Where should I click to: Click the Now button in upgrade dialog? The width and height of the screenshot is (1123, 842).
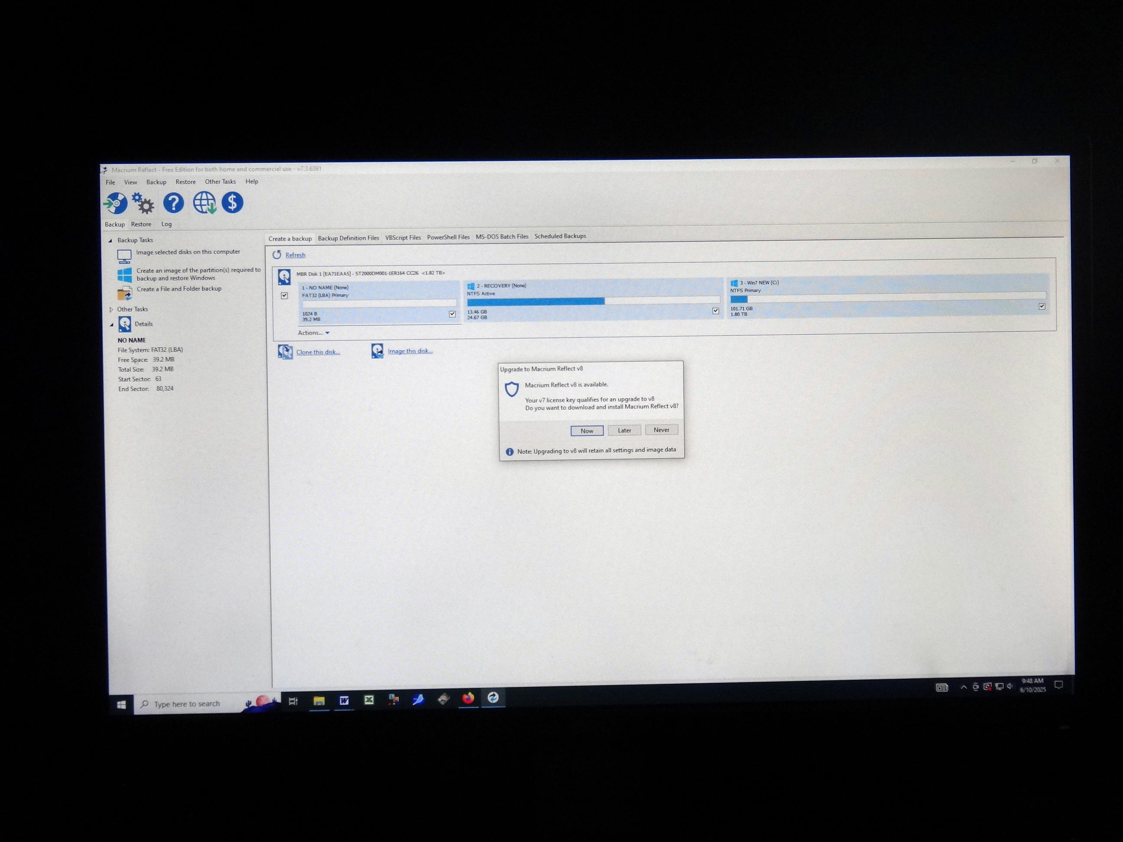click(x=587, y=431)
